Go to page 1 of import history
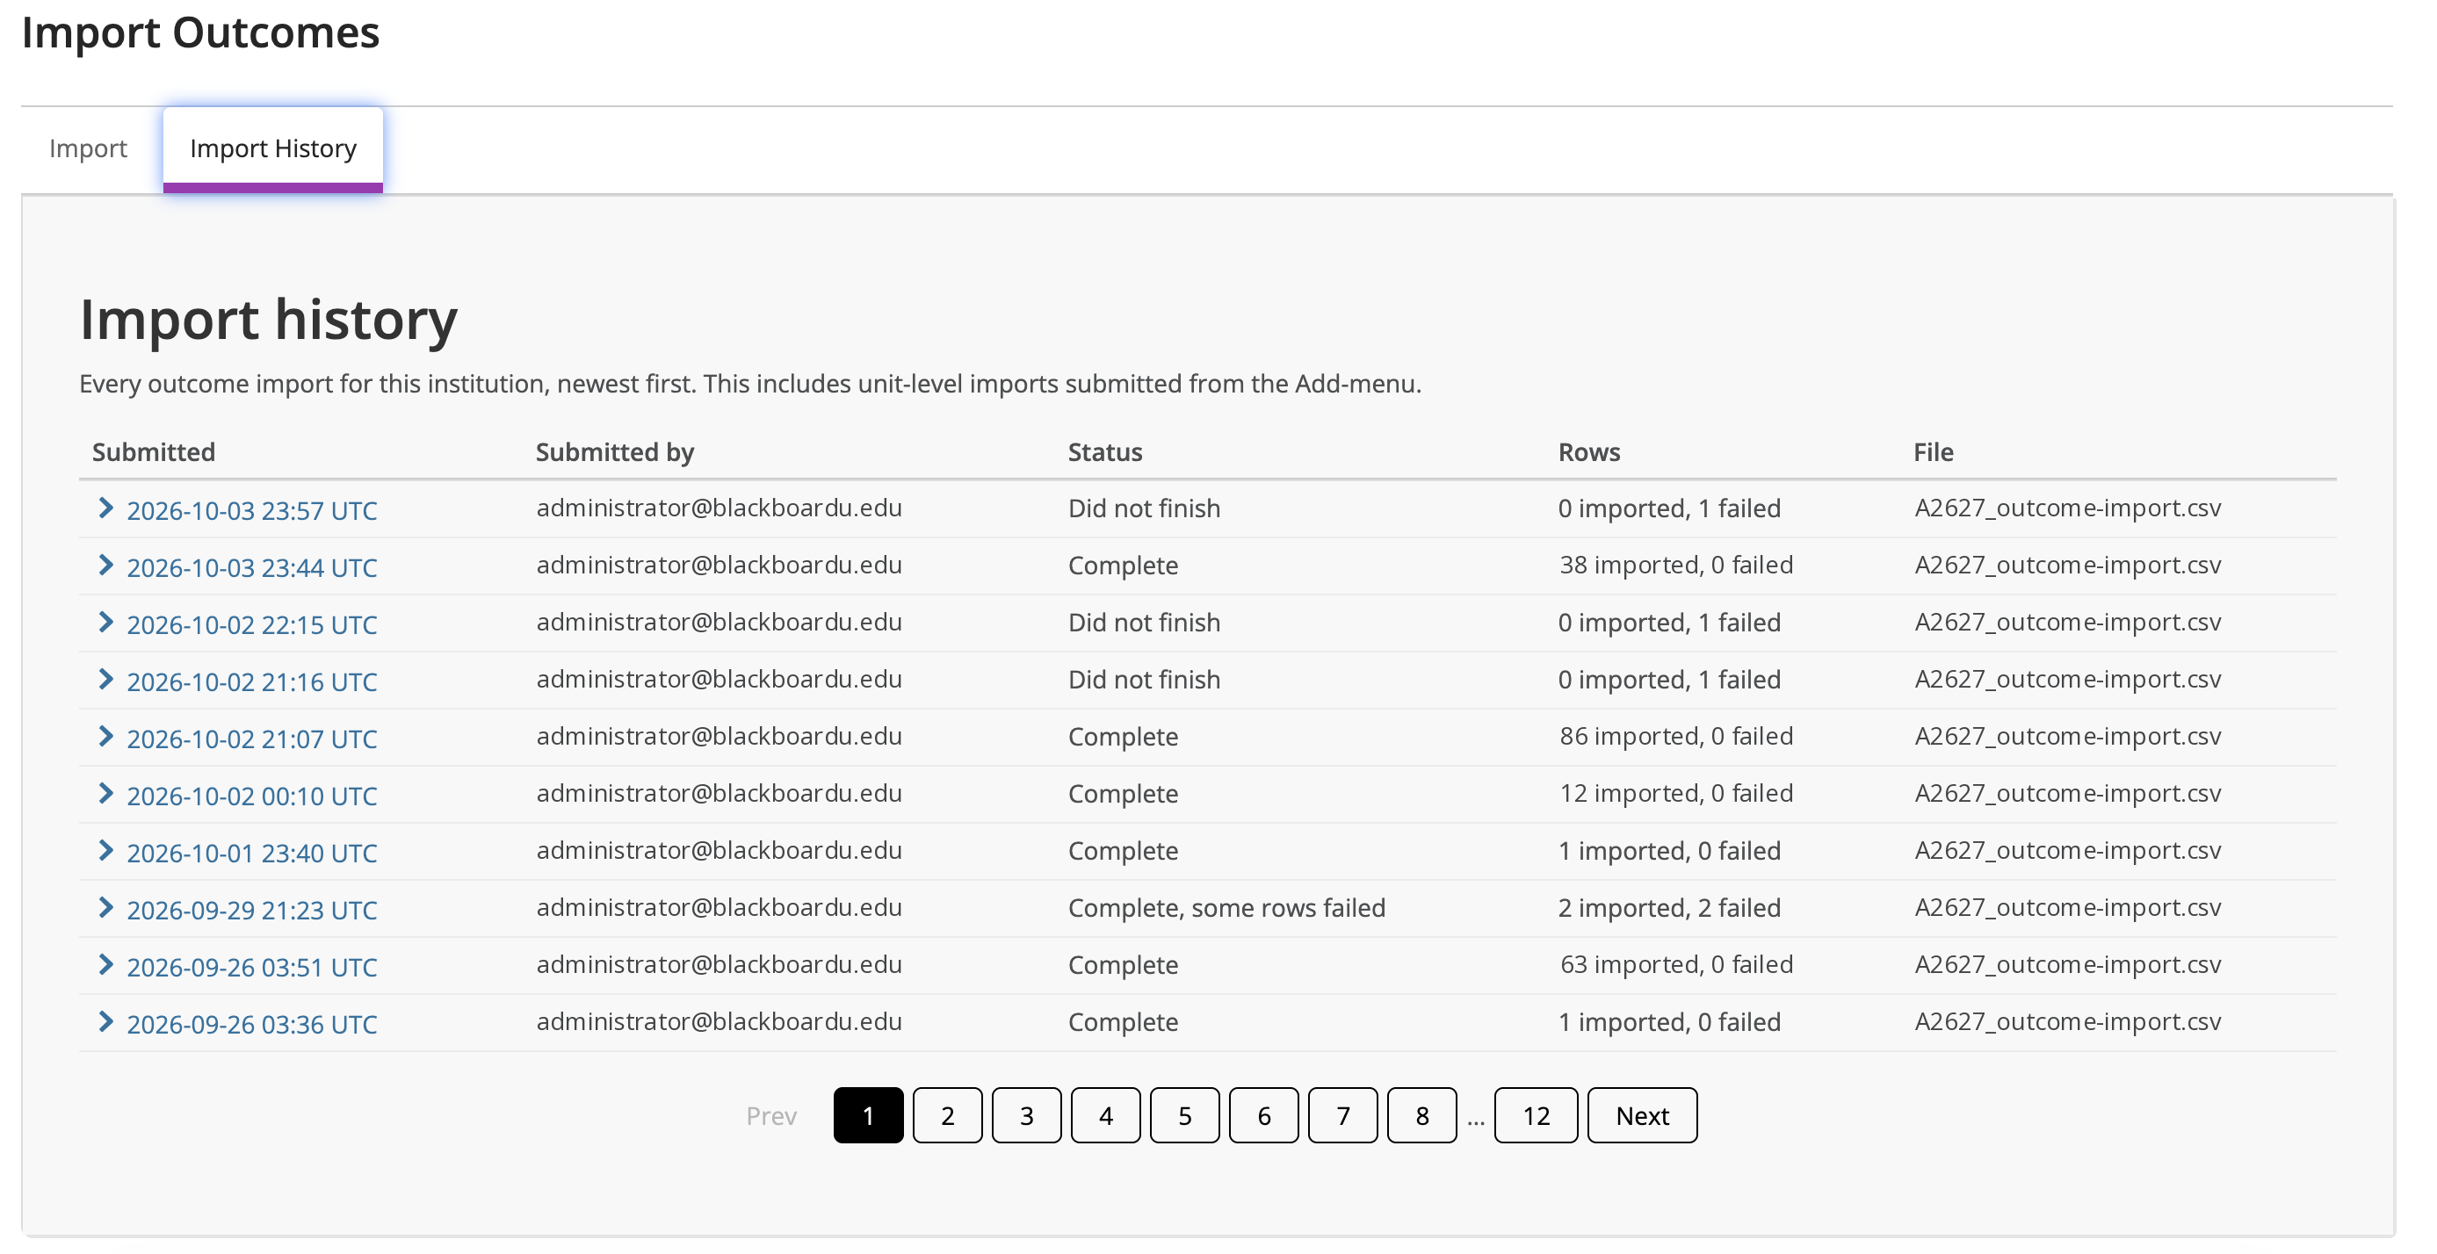 (869, 1116)
